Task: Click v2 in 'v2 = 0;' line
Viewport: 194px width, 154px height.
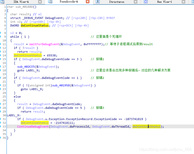Action: 12,33
